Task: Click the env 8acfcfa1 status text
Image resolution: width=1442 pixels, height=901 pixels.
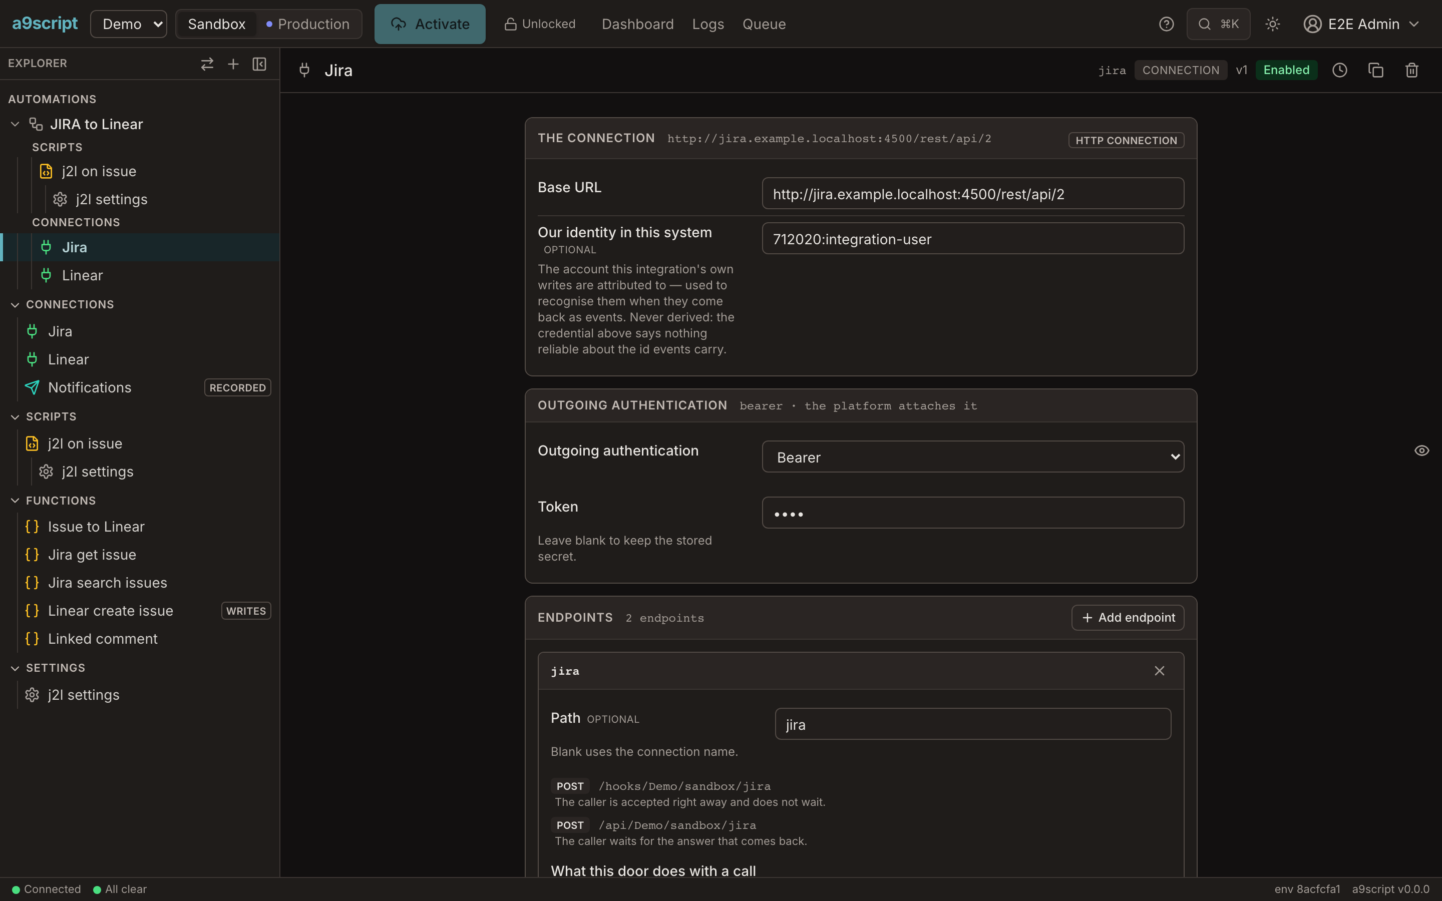Action: 1307,889
